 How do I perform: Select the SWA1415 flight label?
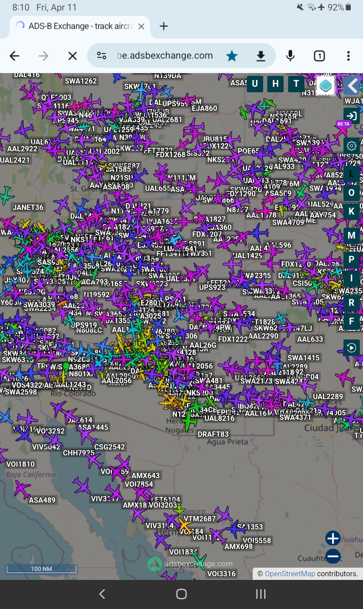pos(304,358)
